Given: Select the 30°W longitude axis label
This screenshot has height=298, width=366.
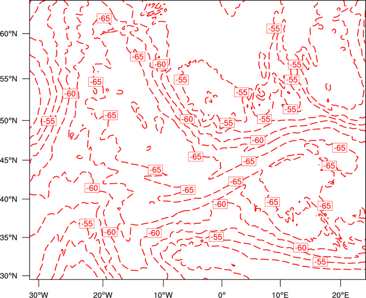Looking at the screenshot, I should [x=39, y=294].
